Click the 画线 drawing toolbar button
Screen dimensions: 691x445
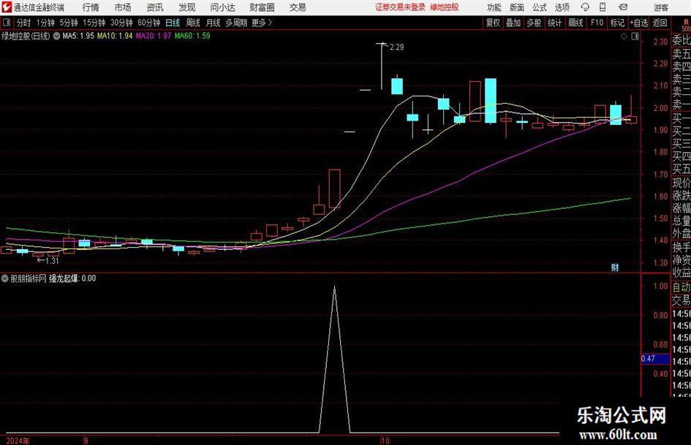coord(575,23)
